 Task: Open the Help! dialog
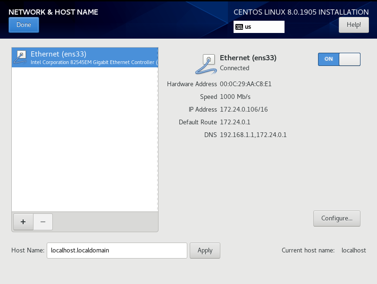click(x=354, y=25)
